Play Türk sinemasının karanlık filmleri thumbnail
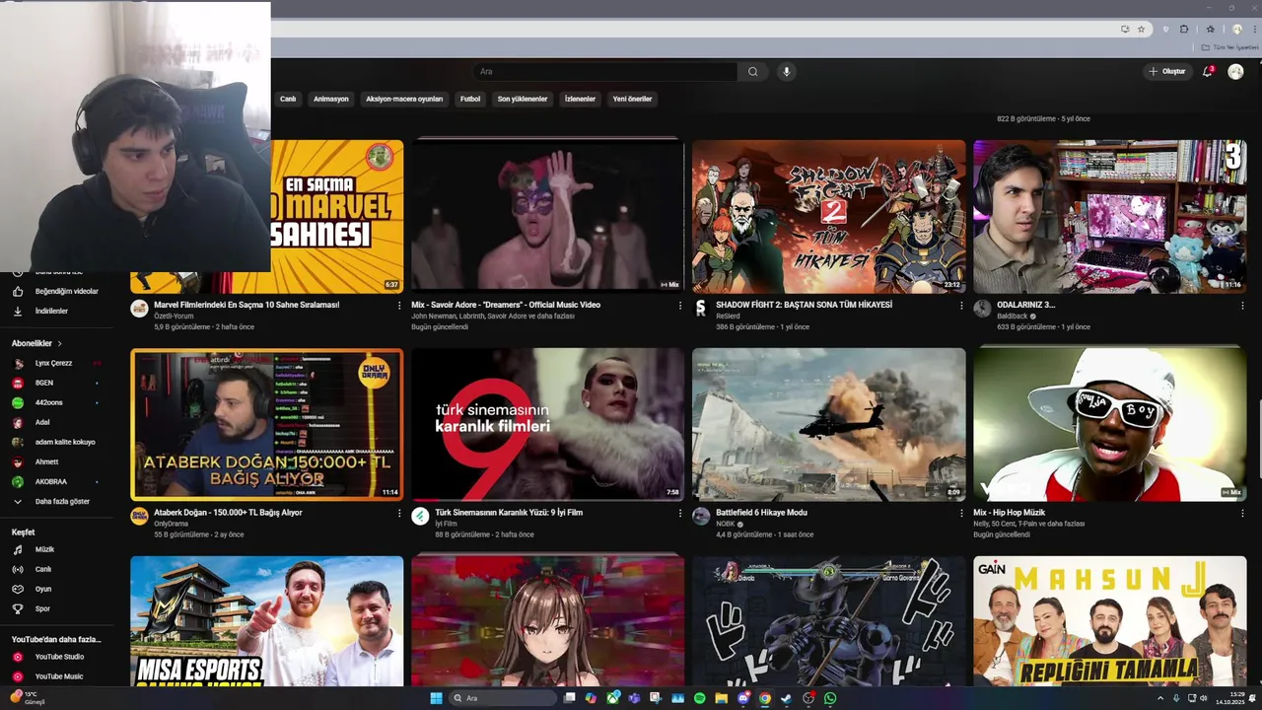 pyautogui.click(x=547, y=424)
